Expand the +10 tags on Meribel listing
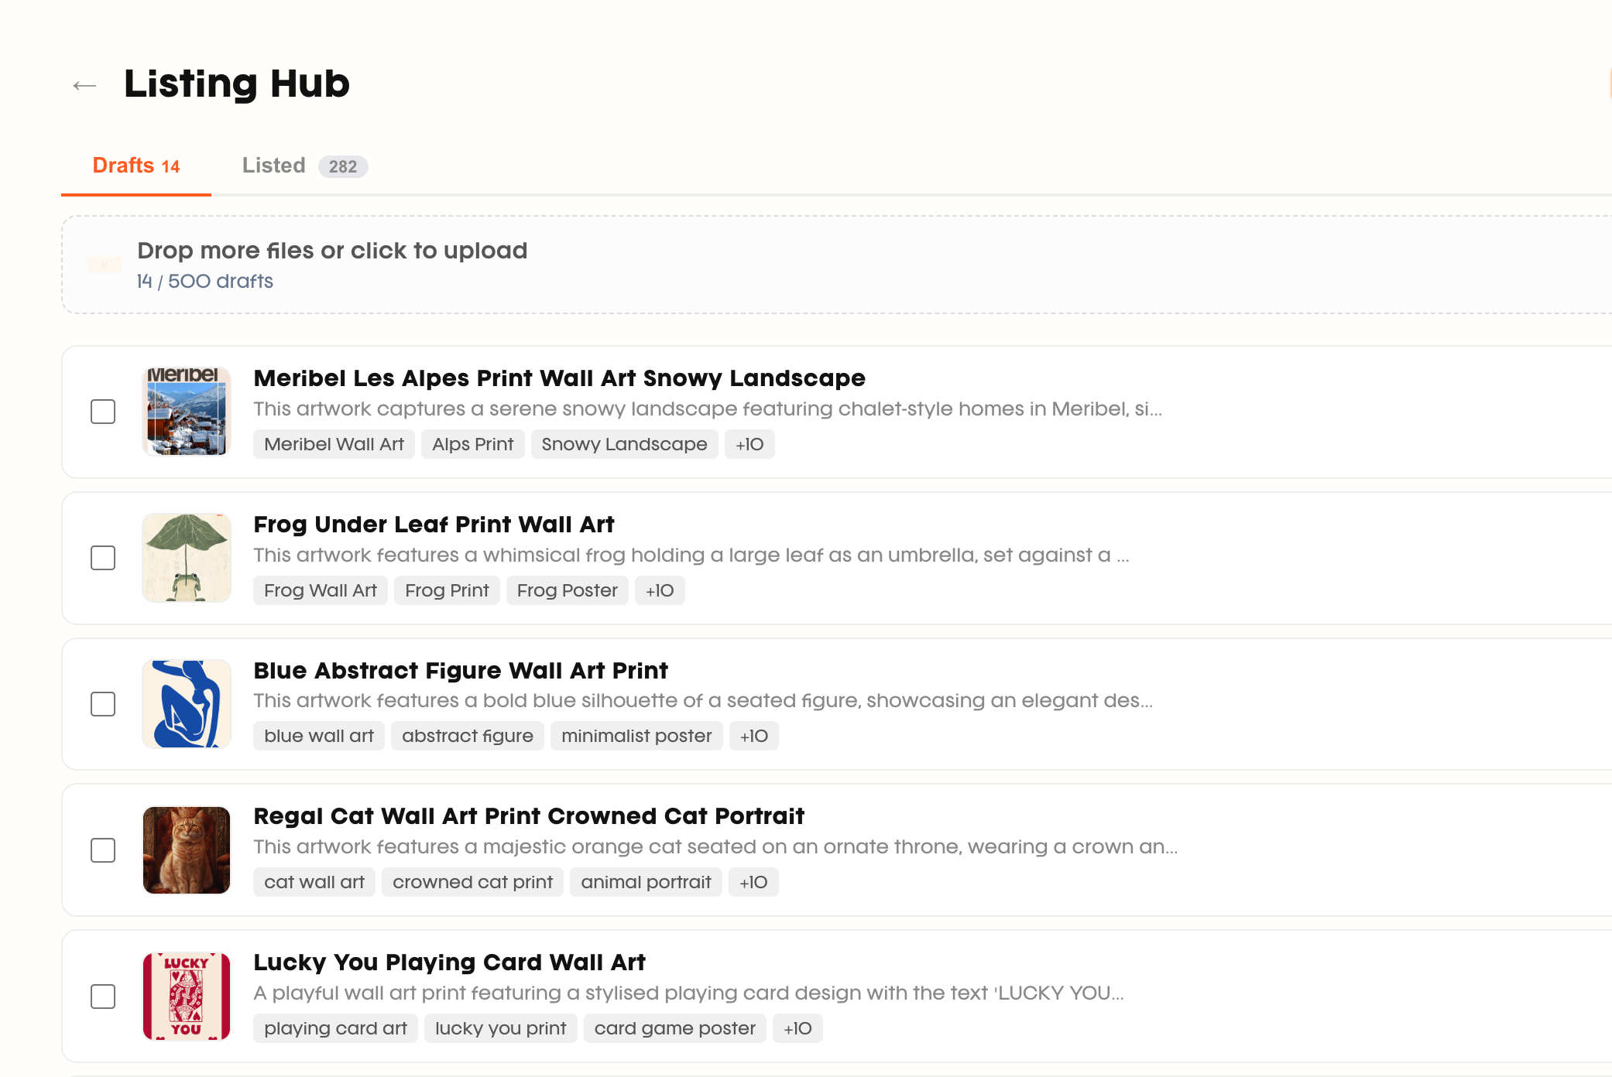 749,444
